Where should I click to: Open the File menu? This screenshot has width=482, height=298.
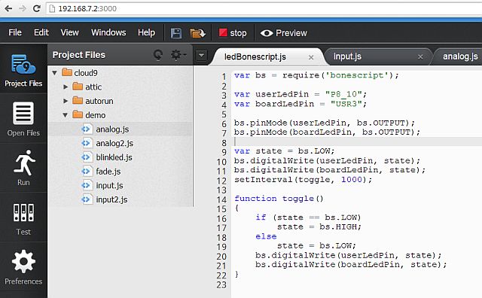tap(15, 32)
